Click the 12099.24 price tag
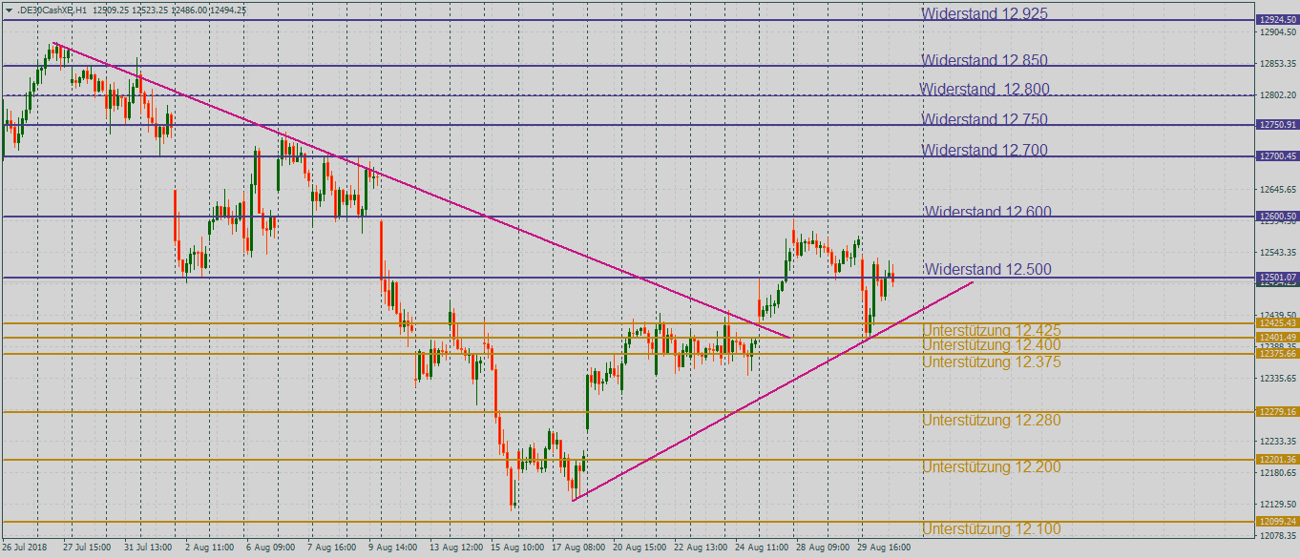The height and width of the screenshot is (558, 1300). click(1277, 522)
